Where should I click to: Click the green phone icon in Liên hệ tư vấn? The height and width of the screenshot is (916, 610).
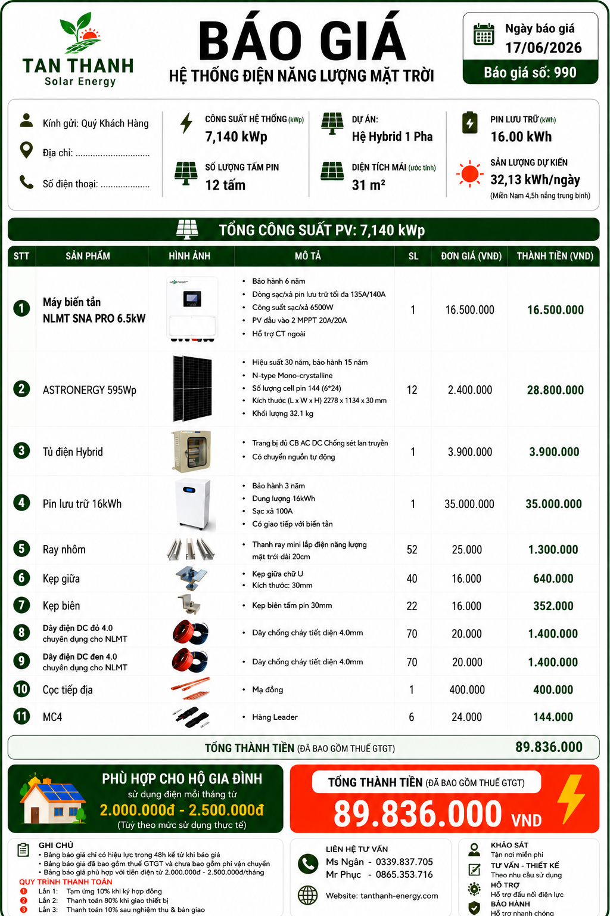click(308, 864)
